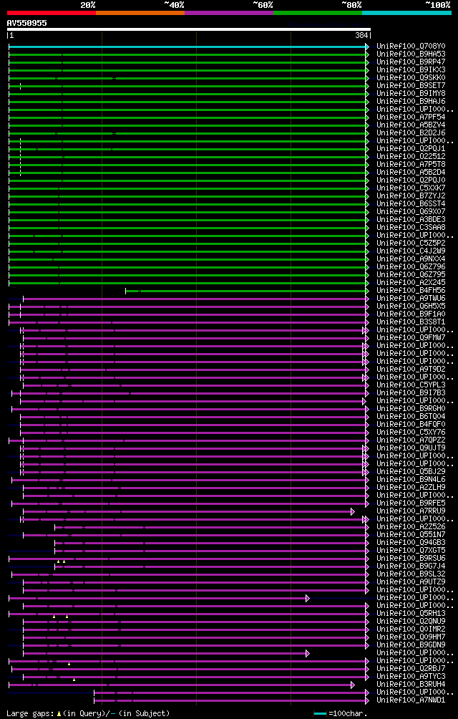458x719 pixels.
Task: Click the UniRef100_A7P5T8 label
Action: [411, 165]
